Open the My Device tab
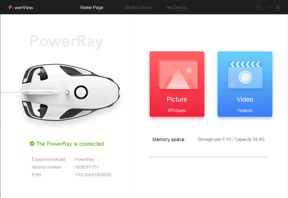The width and height of the screenshot is (288, 198). tap(176, 7)
